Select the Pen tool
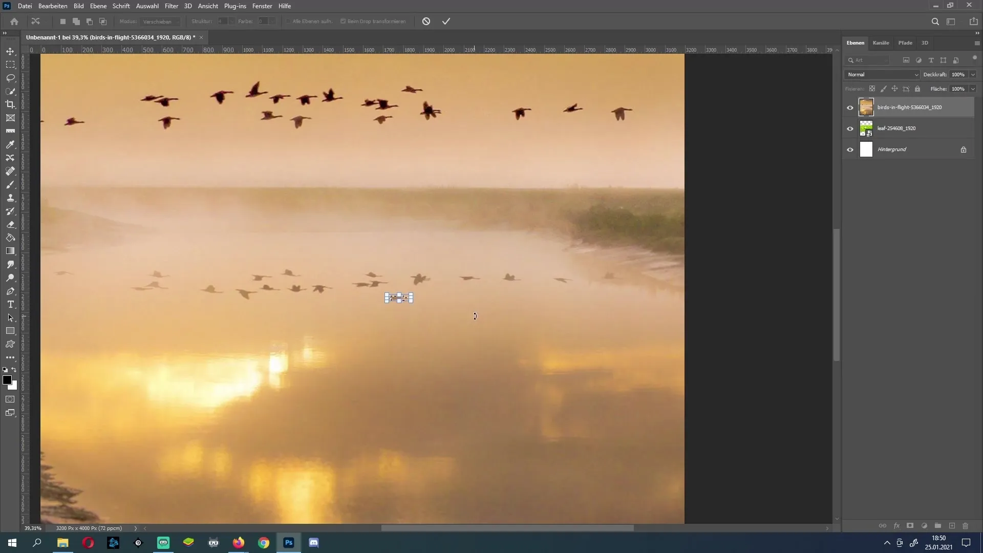 click(x=10, y=291)
